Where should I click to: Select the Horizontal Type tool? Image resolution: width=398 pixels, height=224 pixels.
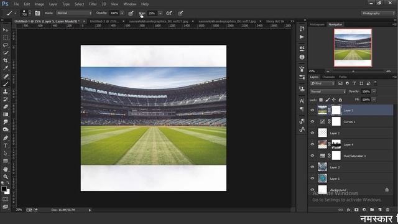point(6,146)
